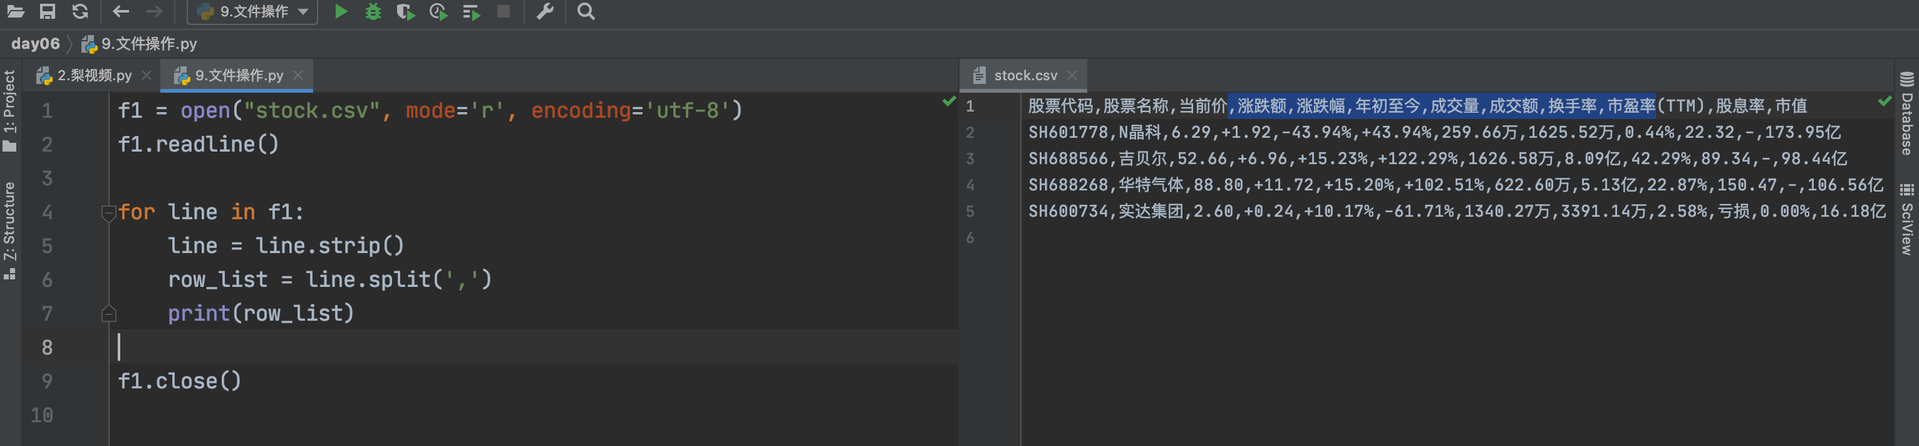Click the row_list = line.split(',') line

pos(329,280)
